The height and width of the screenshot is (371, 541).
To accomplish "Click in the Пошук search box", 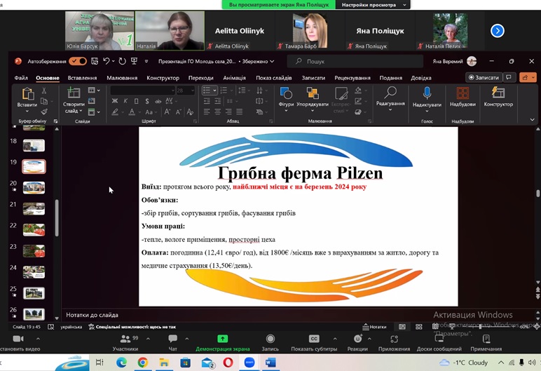I will (355, 61).
